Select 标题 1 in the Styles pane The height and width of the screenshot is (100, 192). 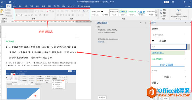point(168,77)
